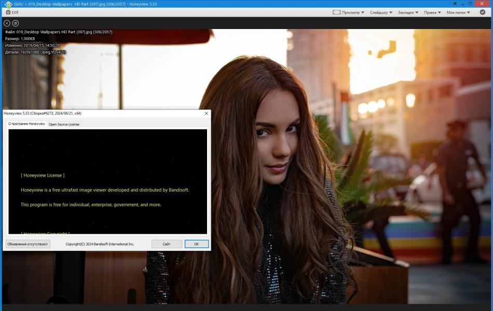Open the Слайдшоу dropdown menu
Image resolution: width=493 pixels, height=311 pixels.
tap(381, 12)
